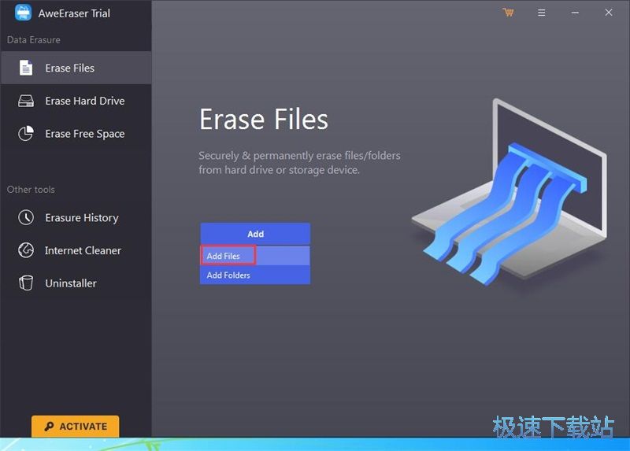Click the Data Erasure section label
This screenshot has height=451, width=630.
(34, 40)
